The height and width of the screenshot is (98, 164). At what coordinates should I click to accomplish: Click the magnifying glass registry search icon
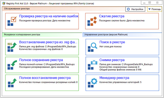coord(92,47)
